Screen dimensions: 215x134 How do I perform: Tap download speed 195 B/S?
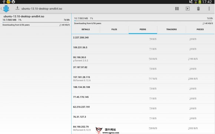[193, 59]
